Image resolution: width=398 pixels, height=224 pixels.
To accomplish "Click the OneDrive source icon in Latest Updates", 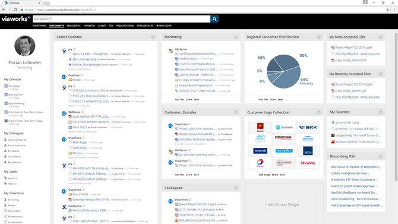I will click(64, 77).
